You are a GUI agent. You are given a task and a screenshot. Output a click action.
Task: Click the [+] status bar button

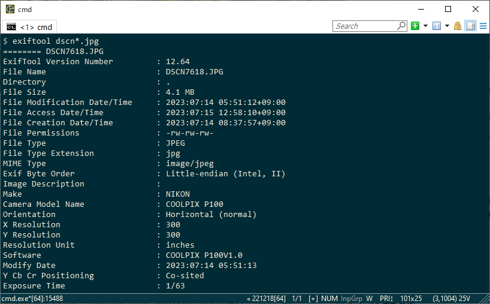[313, 299]
